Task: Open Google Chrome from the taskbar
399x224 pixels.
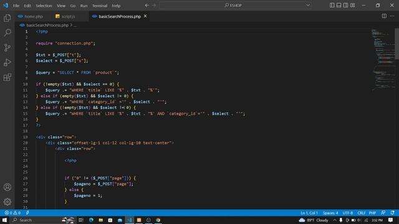Action: point(158,220)
